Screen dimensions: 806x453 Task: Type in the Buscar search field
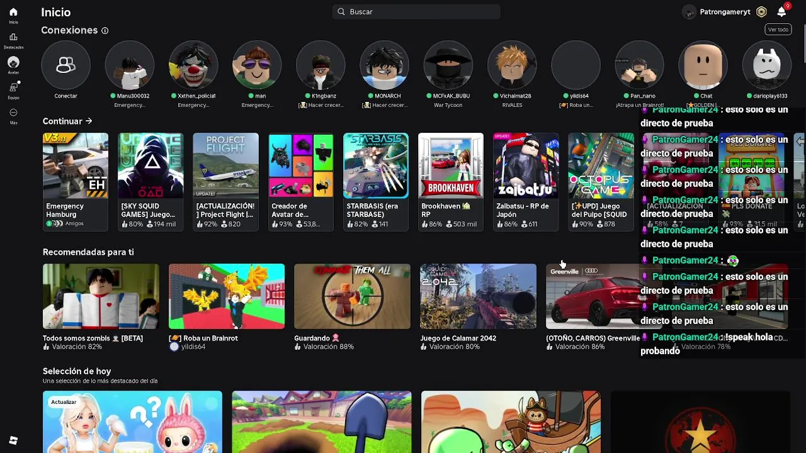coord(416,11)
